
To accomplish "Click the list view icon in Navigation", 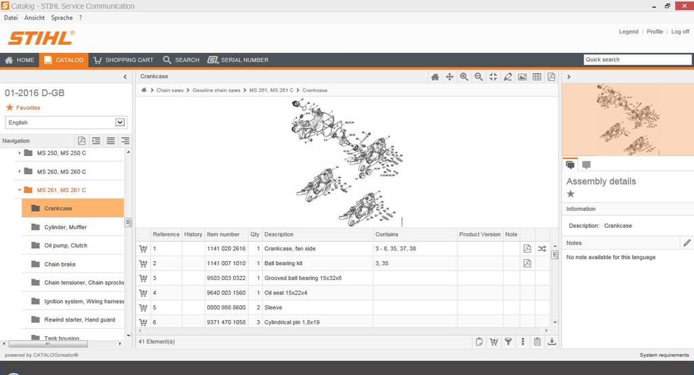I will 110,141.
